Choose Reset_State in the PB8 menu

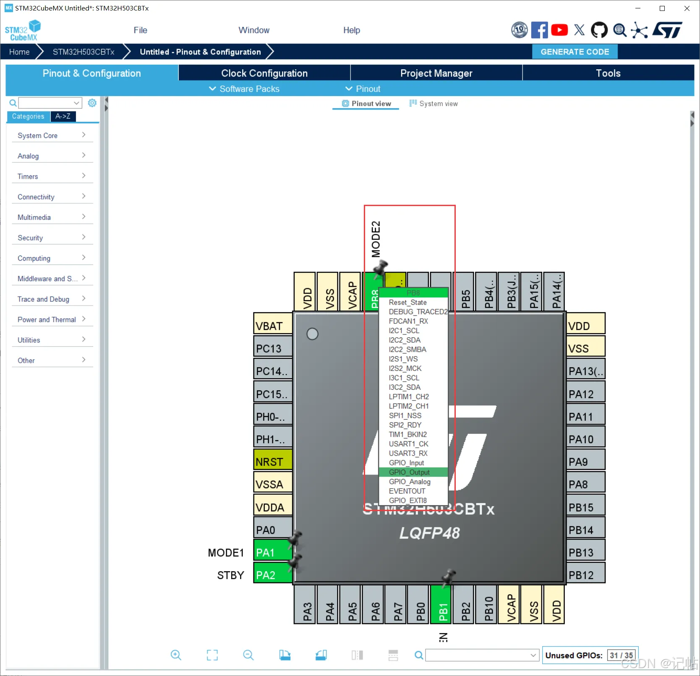(413, 302)
